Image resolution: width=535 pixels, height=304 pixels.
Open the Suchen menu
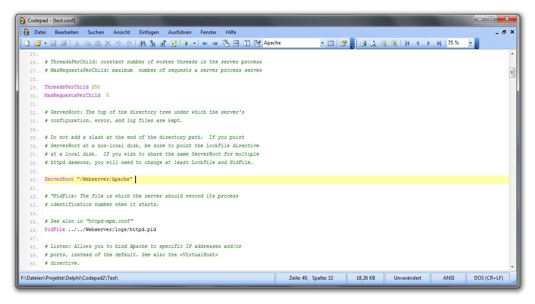(96, 32)
